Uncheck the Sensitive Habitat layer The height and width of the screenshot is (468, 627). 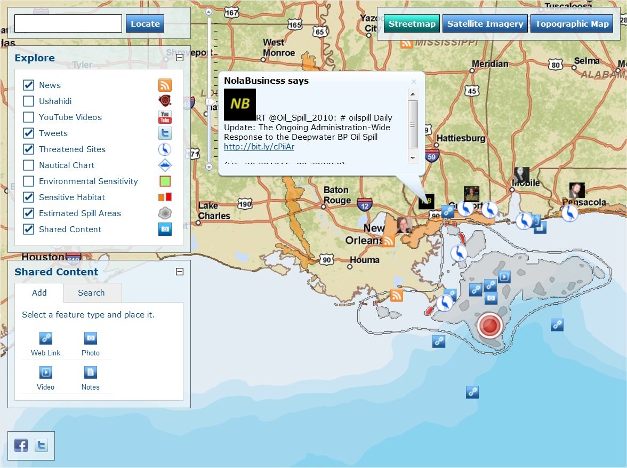pos(28,197)
